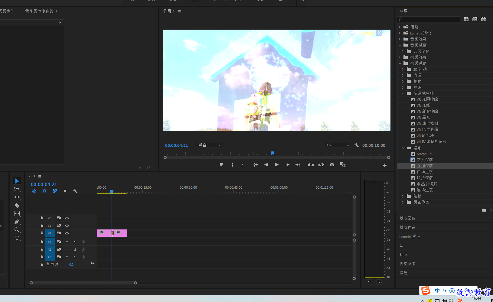Select the 黑场过渡 transition

(x=425, y=190)
